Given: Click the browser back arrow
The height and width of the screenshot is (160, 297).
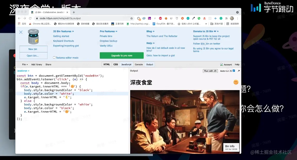Looking at the screenshot, I should point(19,18).
